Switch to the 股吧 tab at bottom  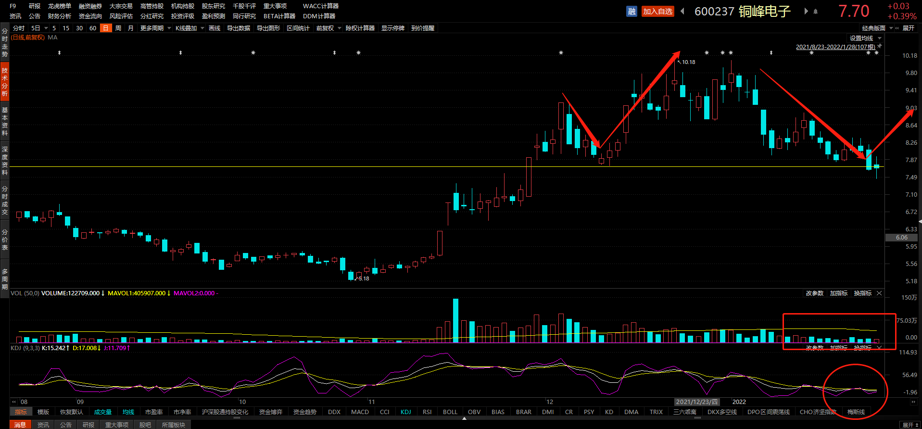[x=145, y=425]
